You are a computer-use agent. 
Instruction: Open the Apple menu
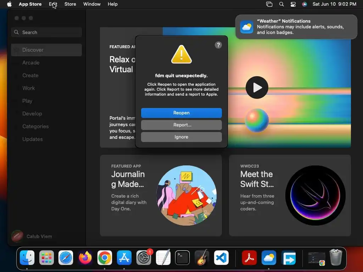(9, 4)
